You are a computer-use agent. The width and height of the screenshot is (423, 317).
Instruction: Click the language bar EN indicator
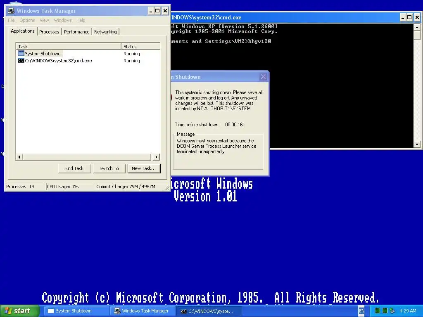(x=362, y=311)
